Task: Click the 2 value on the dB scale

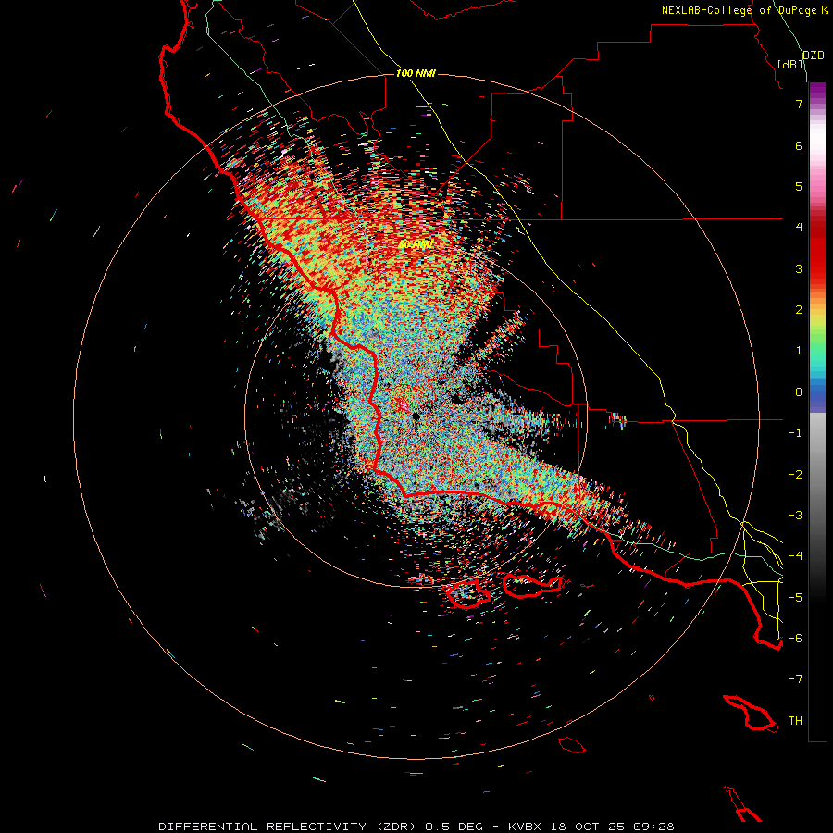Action: tap(799, 310)
